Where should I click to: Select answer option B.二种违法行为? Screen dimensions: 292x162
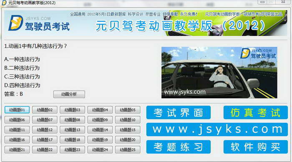22,68
